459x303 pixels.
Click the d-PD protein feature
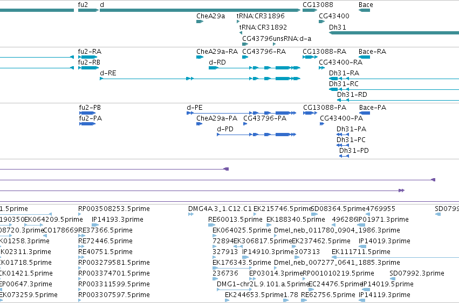[256, 135]
